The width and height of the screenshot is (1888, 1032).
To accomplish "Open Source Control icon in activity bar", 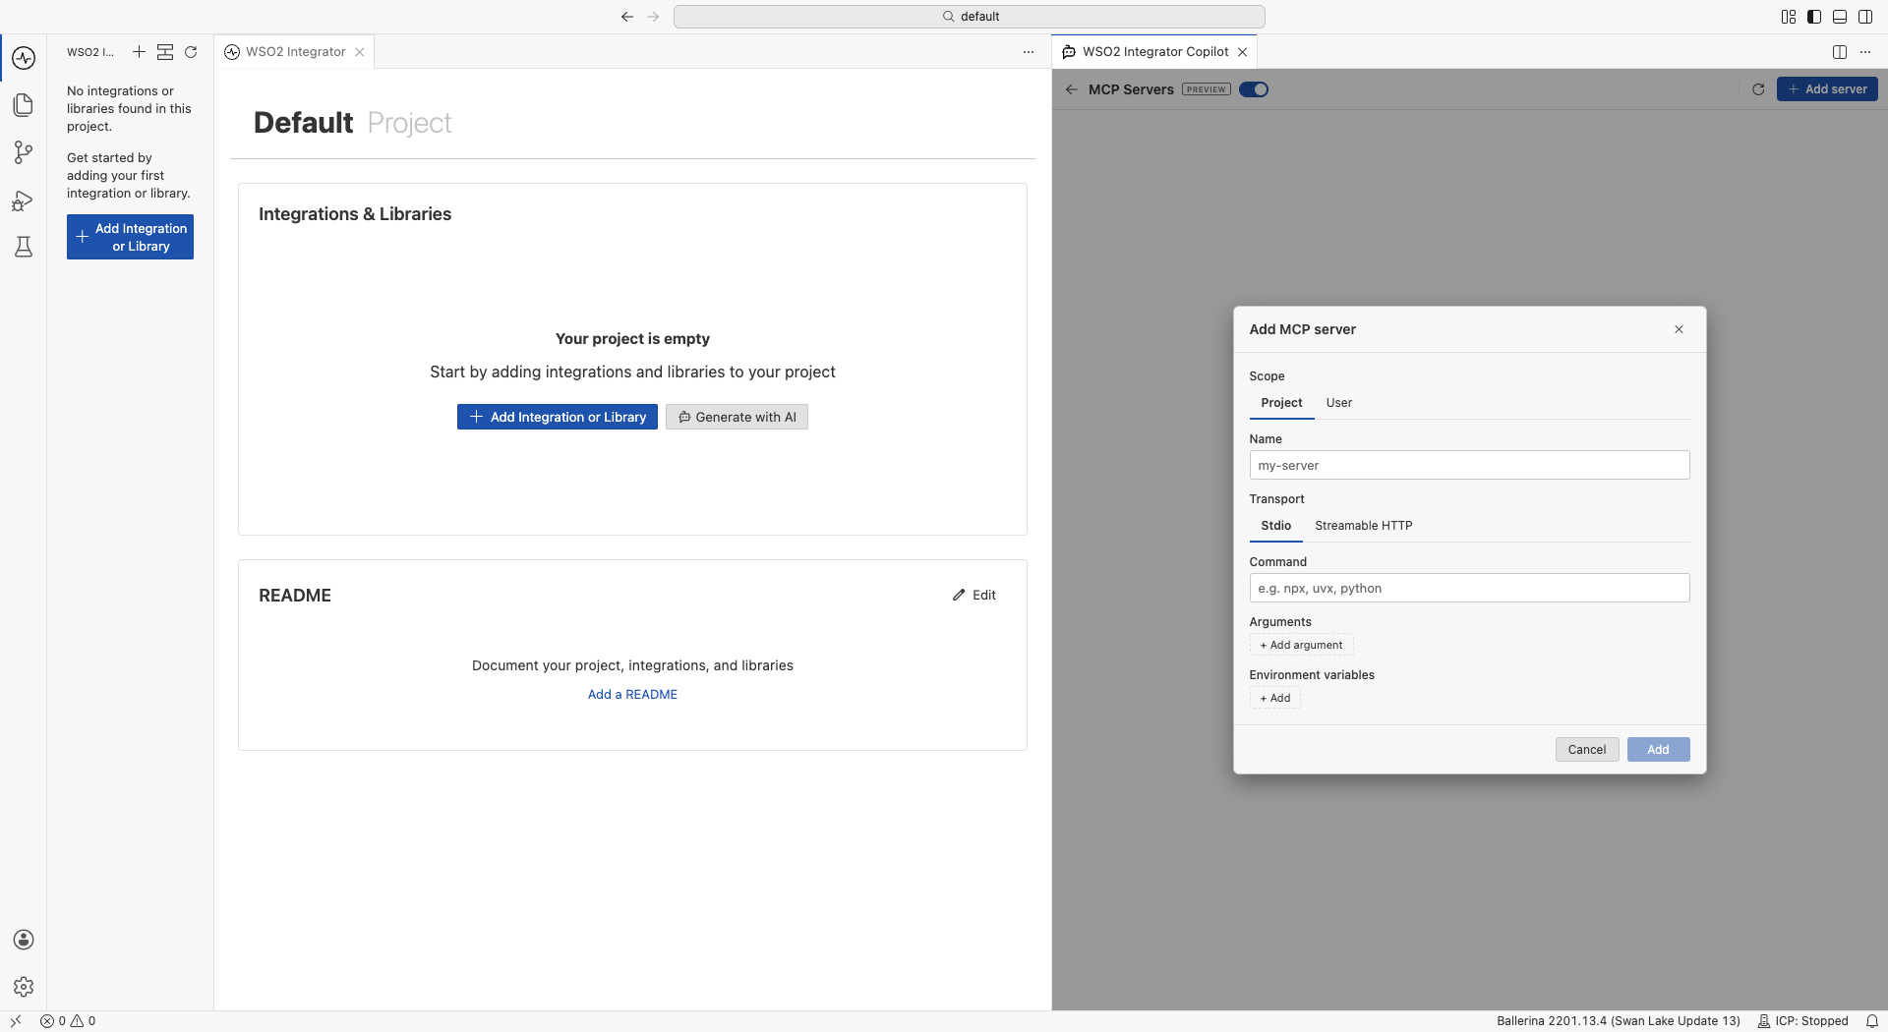I will coord(24,152).
